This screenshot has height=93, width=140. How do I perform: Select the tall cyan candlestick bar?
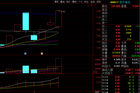(x=26, y=21)
